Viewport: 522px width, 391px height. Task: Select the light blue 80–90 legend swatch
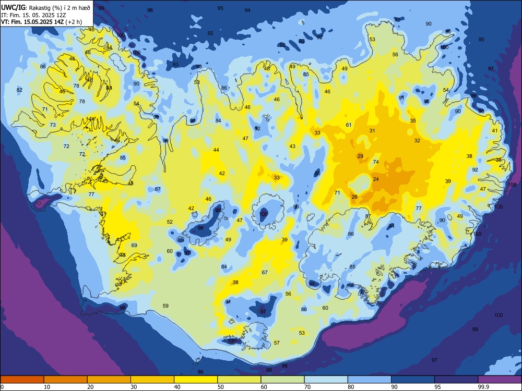tap(370, 380)
